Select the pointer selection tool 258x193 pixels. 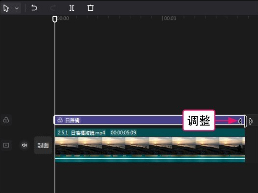(6, 8)
